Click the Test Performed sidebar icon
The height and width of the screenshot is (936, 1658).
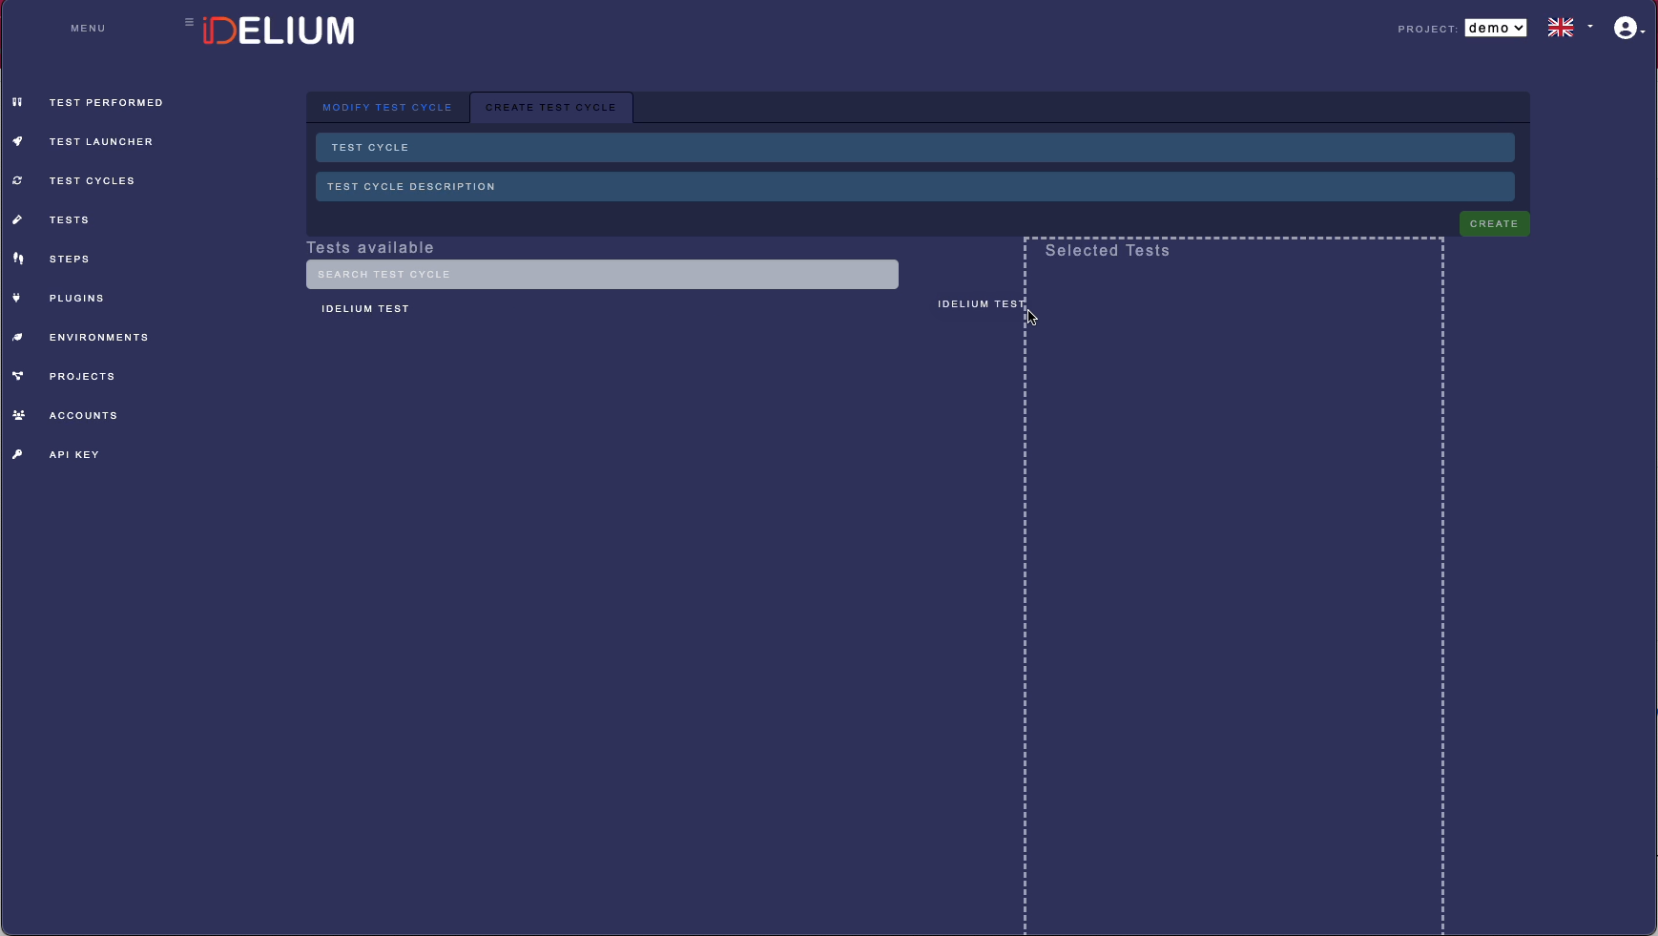coord(17,102)
